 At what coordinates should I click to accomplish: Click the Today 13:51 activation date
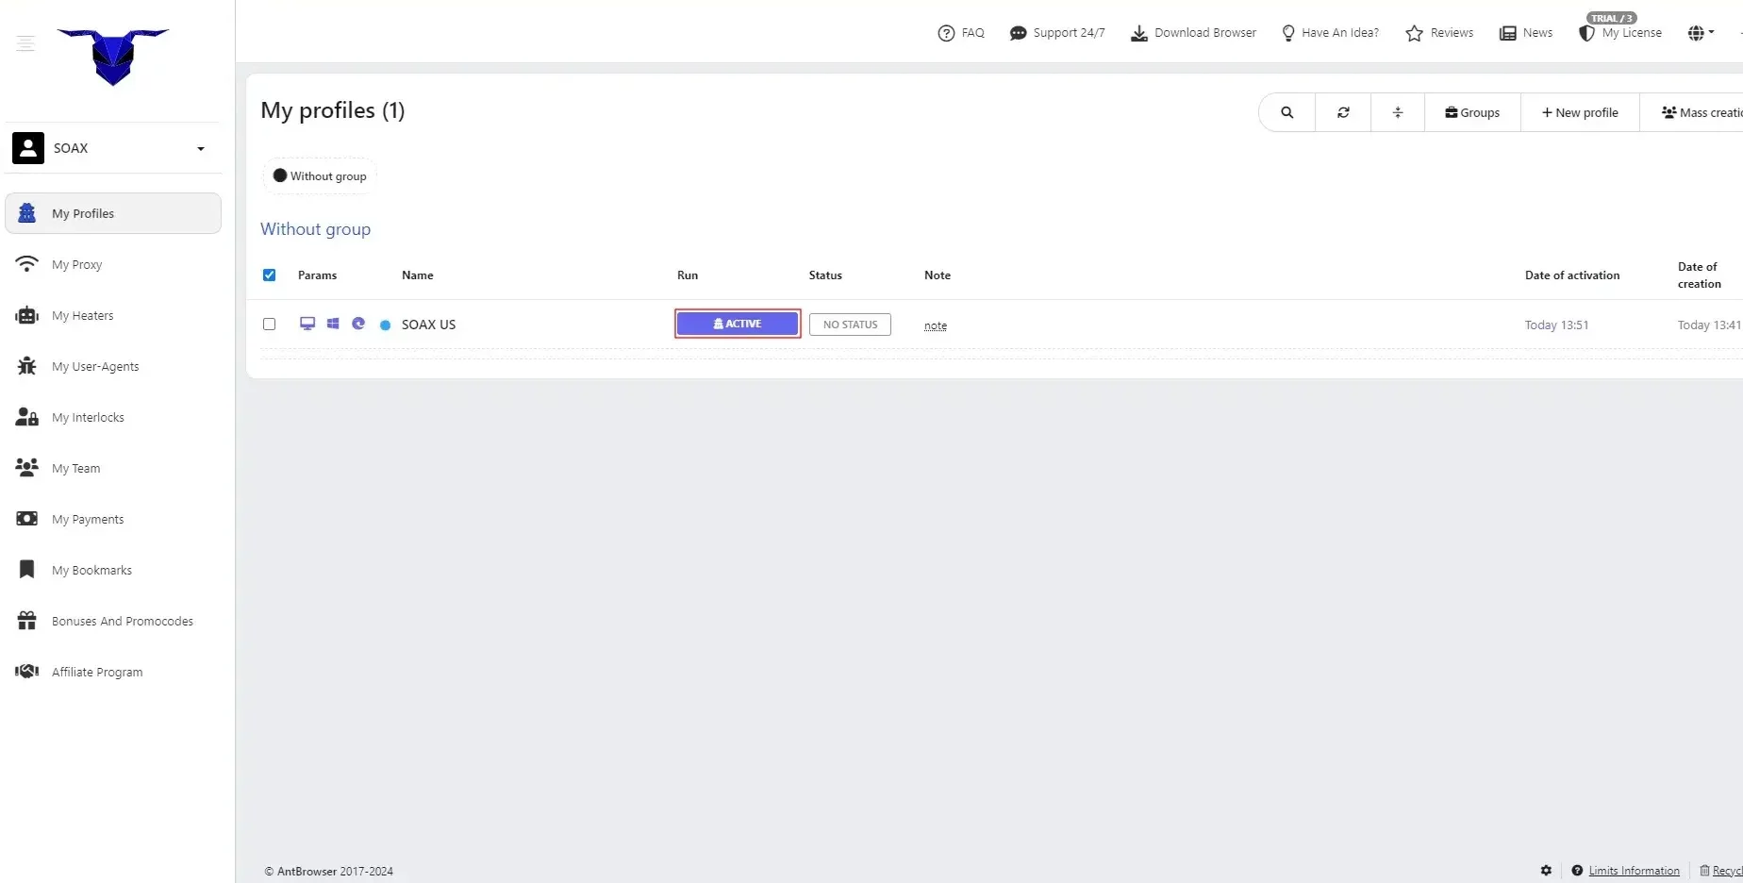[1556, 325]
